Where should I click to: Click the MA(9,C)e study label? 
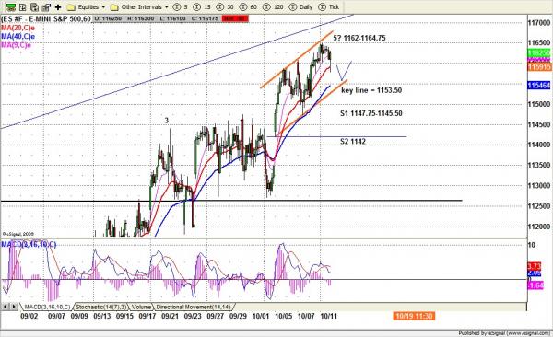click(x=16, y=45)
